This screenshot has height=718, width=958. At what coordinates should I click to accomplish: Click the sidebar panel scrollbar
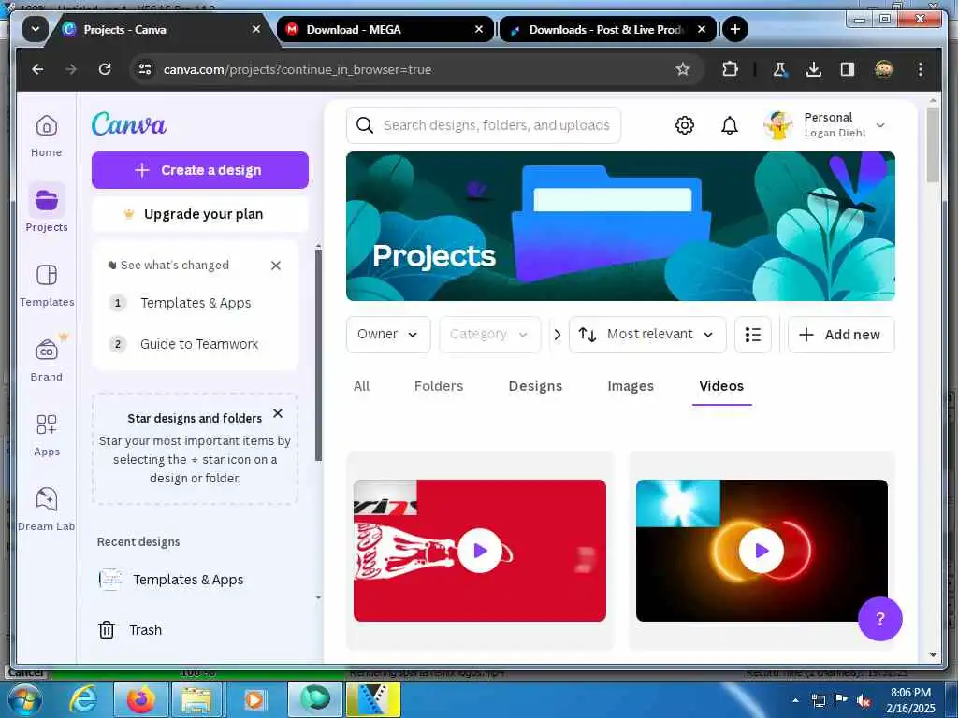click(x=318, y=354)
